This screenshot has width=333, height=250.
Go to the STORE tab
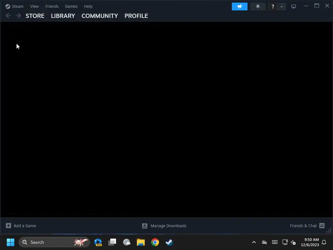point(35,16)
